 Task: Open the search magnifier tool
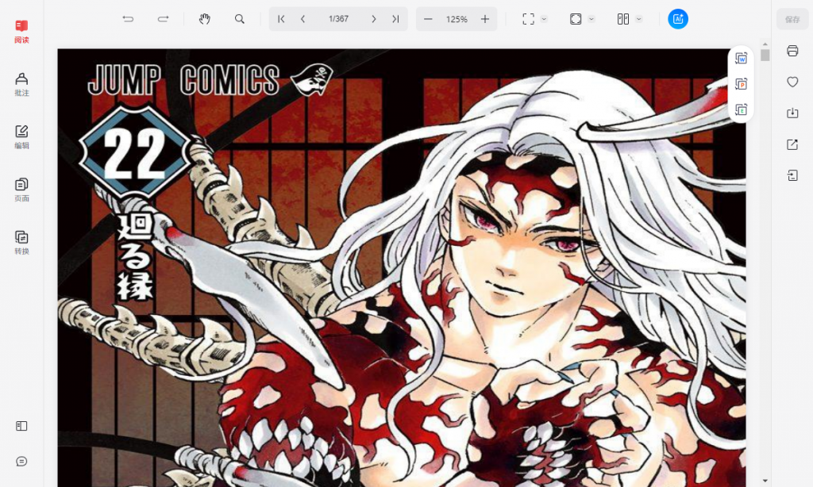[239, 19]
